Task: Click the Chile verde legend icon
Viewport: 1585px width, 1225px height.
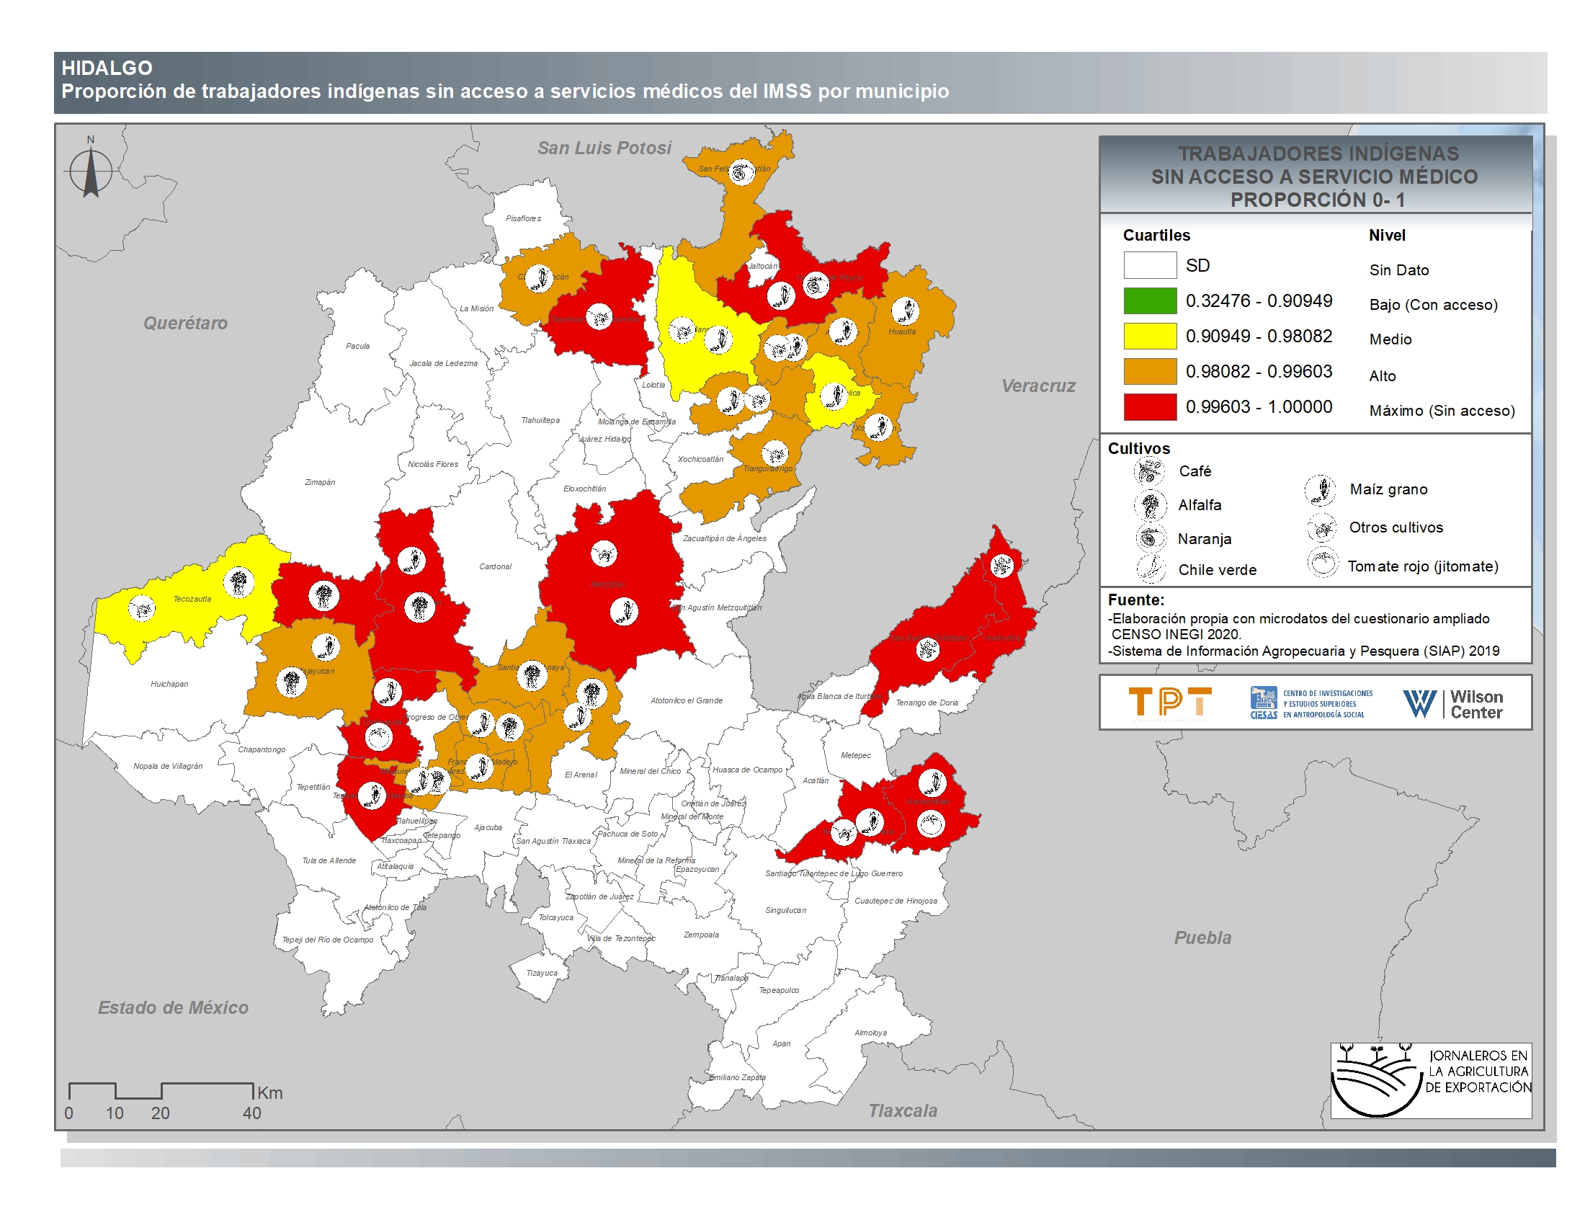Action: coord(1151,569)
